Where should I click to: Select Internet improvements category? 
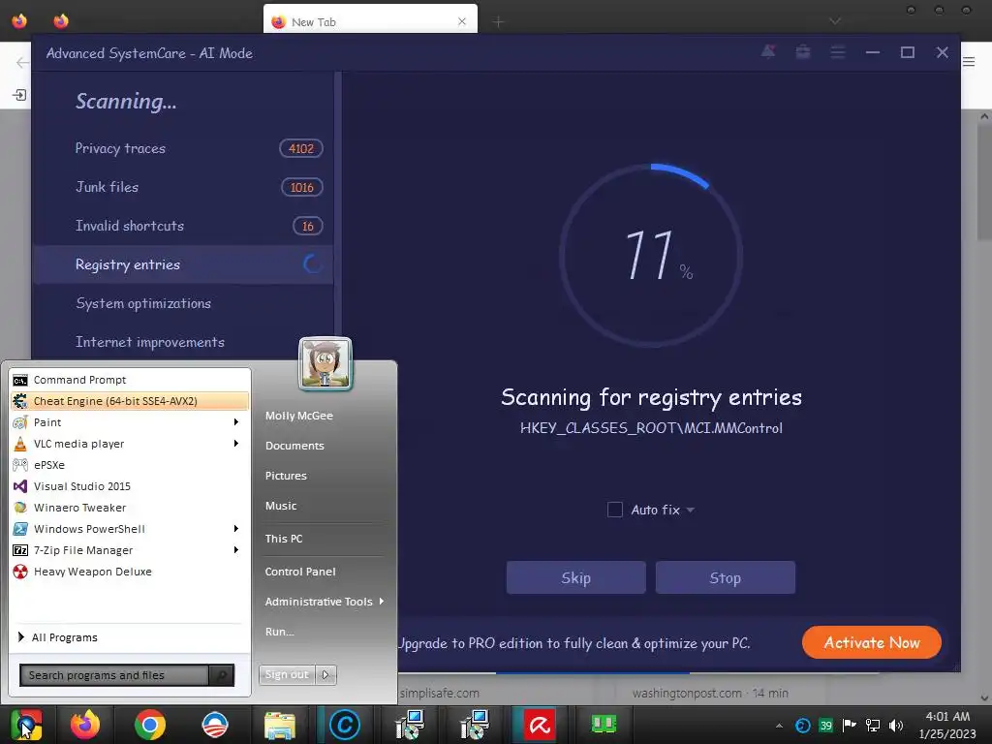(183, 342)
